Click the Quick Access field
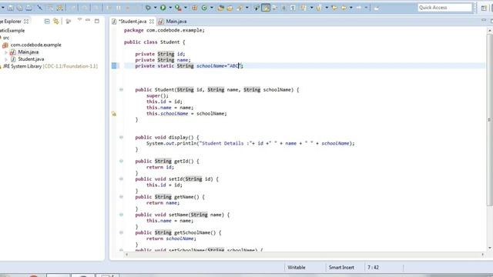The height and width of the screenshot is (277, 493). (x=445, y=8)
